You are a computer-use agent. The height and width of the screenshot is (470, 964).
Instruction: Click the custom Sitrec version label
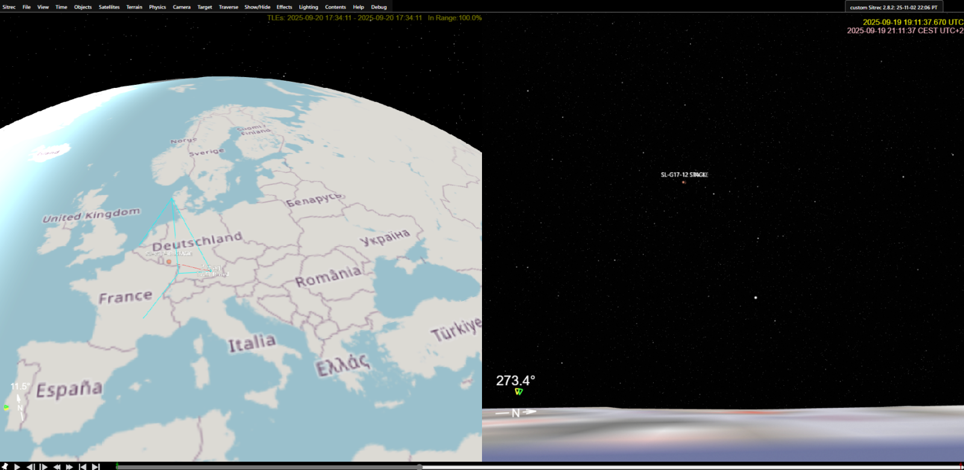894,7
